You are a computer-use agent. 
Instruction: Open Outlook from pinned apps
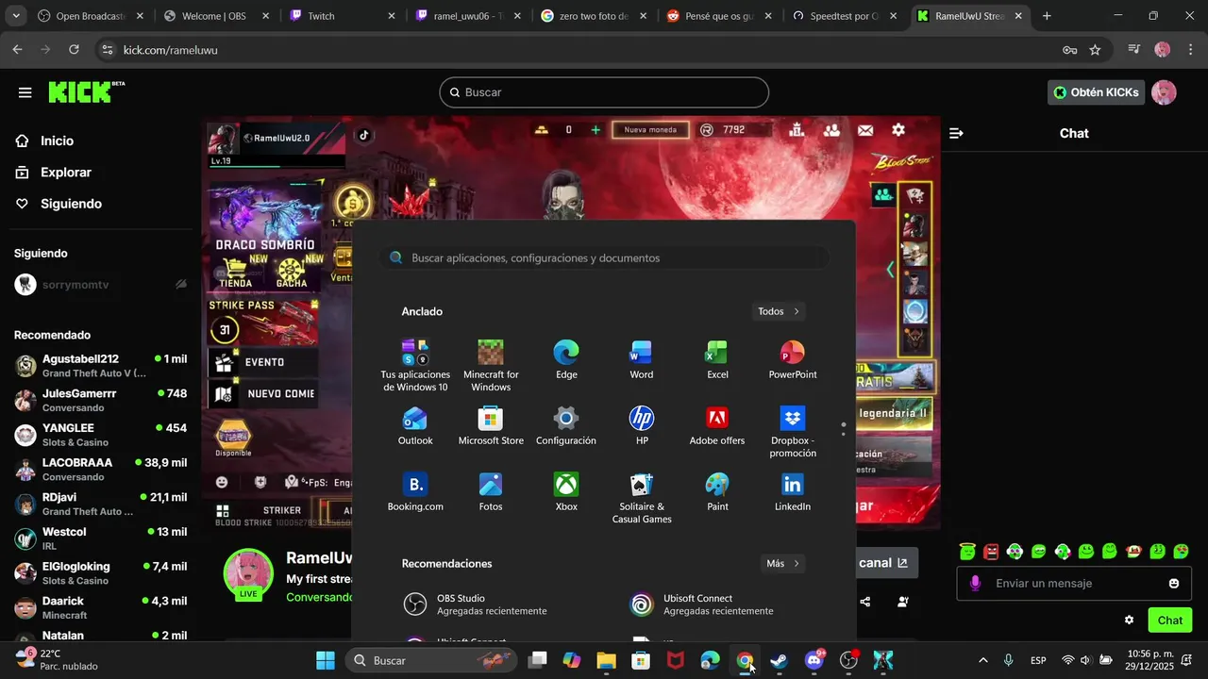[x=415, y=425]
